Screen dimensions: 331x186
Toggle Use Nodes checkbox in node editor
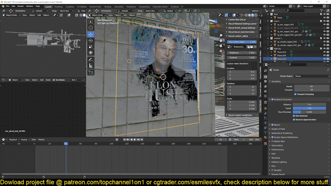(54, 80)
